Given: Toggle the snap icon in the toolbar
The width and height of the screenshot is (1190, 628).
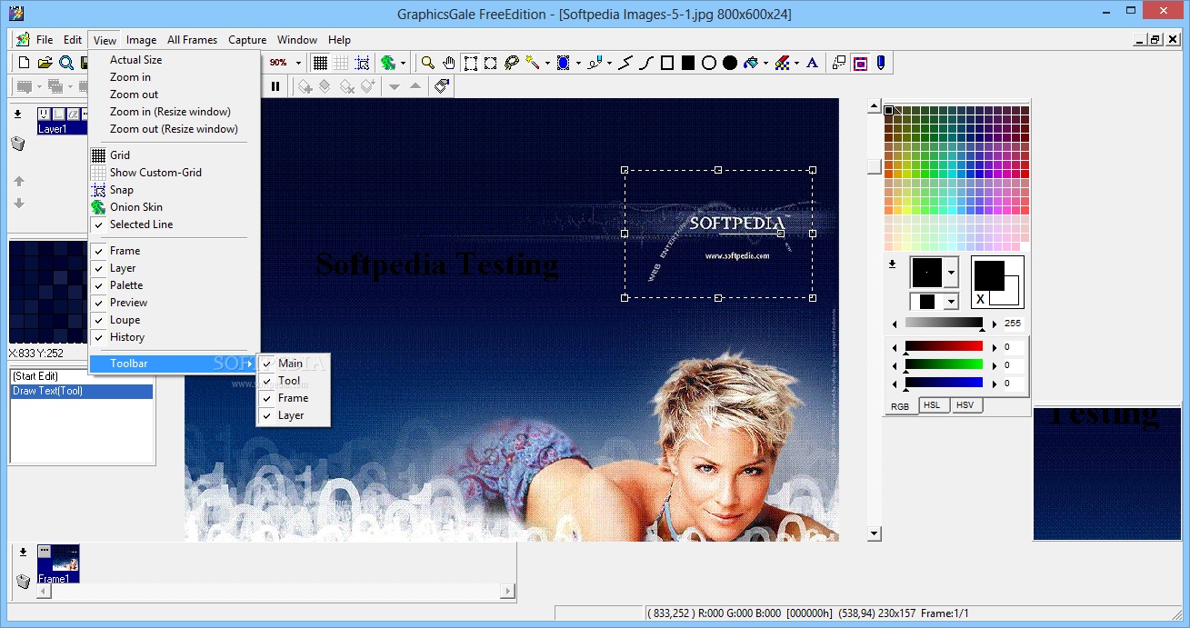Looking at the screenshot, I should [362, 63].
